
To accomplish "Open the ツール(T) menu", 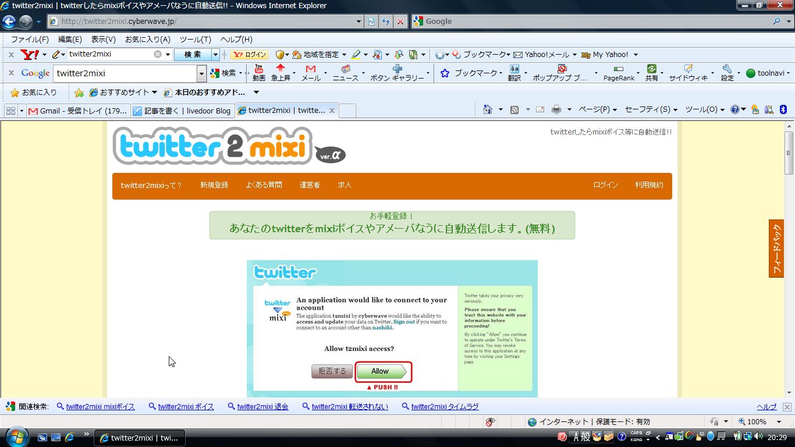I will [x=195, y=40].
